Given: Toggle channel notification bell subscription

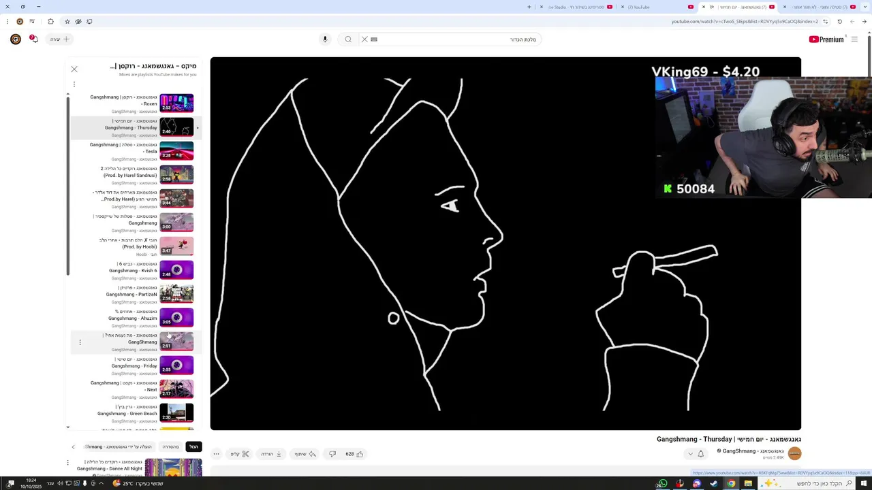Looking at the screenshot, I should coord(700,454).
